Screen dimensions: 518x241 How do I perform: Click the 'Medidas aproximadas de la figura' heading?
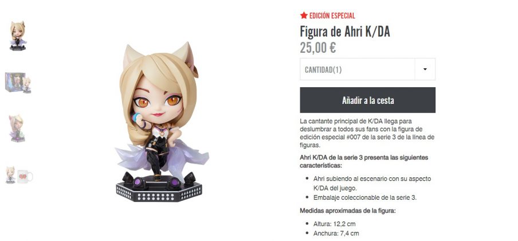tap(348, 211)
